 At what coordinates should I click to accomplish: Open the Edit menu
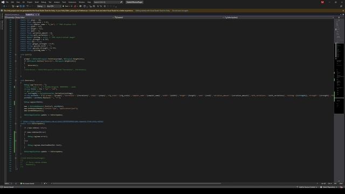[x=12, y=2]
